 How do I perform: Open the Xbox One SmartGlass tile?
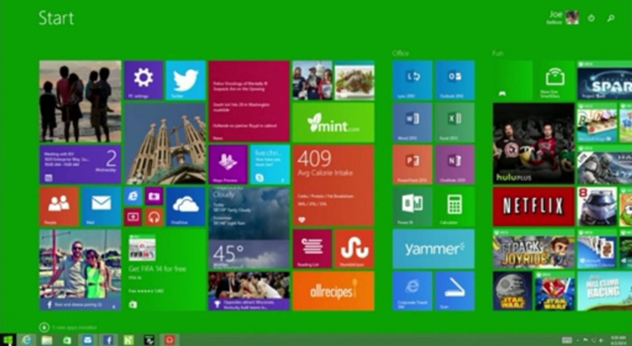[555, 80]
